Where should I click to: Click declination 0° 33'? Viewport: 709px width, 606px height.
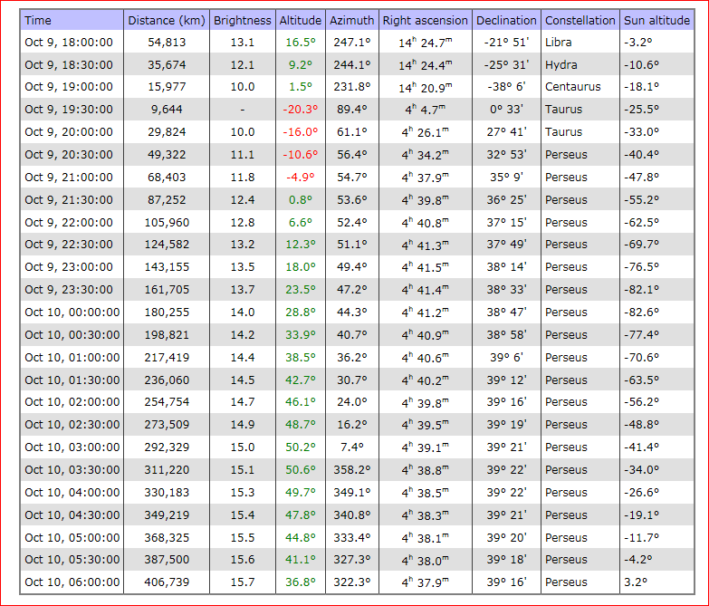click(x=506, y=109)
